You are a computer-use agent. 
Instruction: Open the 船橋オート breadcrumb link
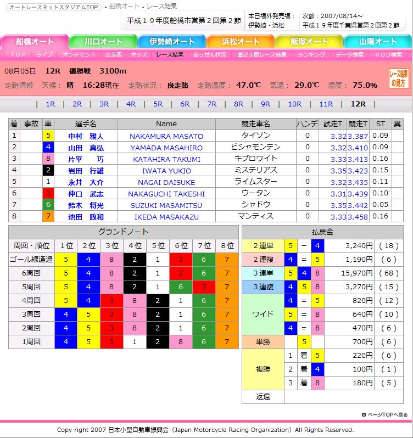point(124,6)
